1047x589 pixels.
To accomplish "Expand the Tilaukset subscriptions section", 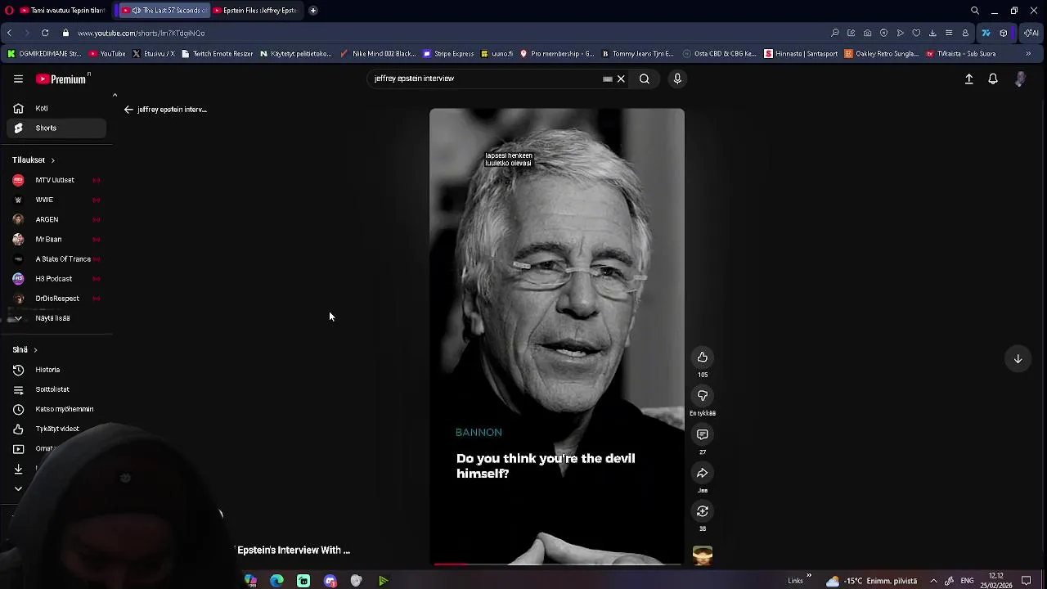I will [x=34, y=160].
